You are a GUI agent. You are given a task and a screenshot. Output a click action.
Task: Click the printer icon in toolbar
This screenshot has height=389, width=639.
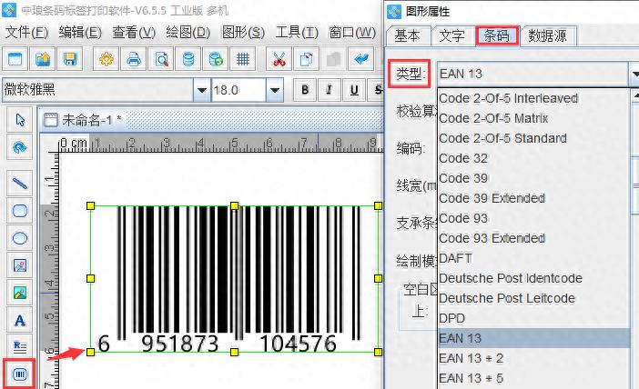click(x=134, y=60)
